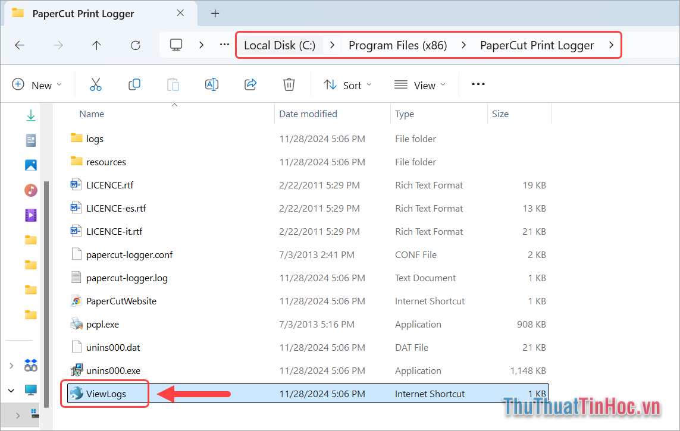Click the Copy icon in toolbar
The image size is (680, 431).
click(134, 84)
